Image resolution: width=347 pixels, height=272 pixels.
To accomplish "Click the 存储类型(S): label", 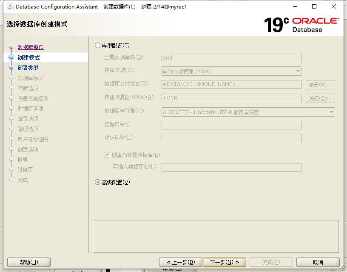I will [x=119, y=70].
